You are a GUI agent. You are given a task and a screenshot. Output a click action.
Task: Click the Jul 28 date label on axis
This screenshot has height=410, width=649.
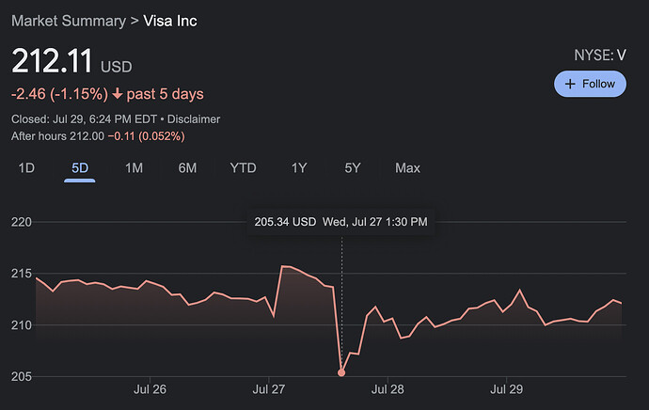(388, 388)
